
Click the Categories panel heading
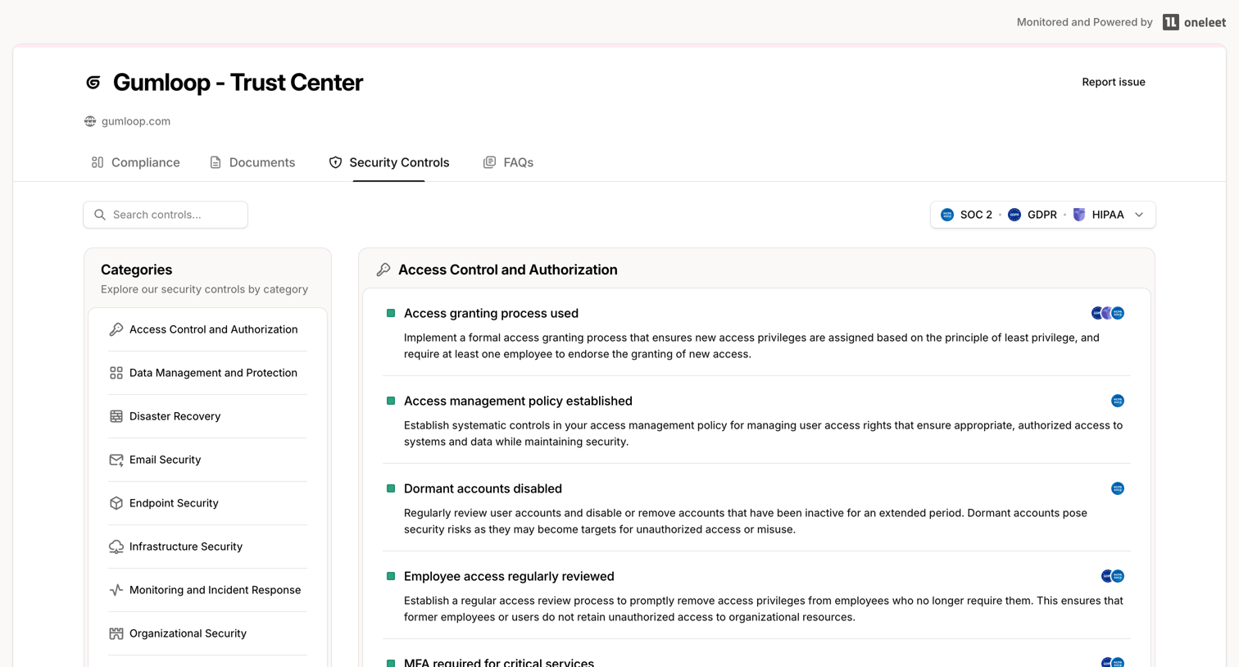point(136,270)
